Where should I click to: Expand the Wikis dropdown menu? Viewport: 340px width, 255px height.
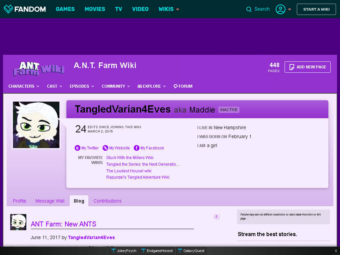pyautogui.click(x=169, y=9)
